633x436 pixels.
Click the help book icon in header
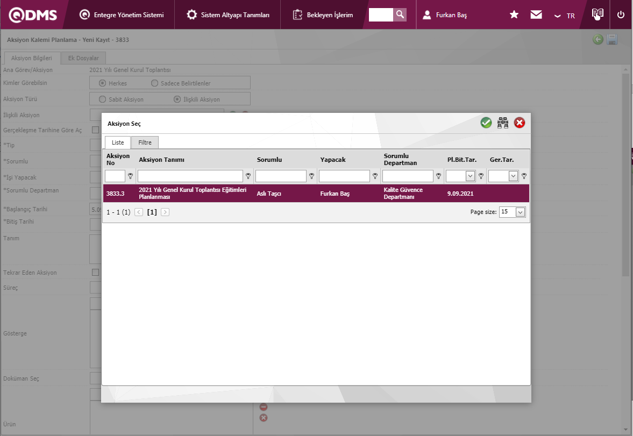(x=598, y=15)
